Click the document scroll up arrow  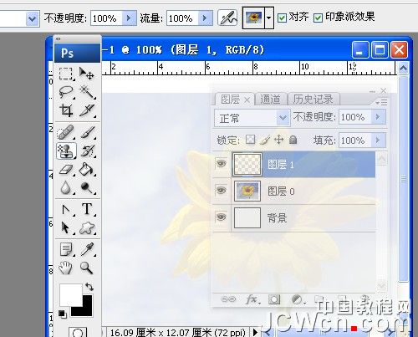(x=403, y=68)
